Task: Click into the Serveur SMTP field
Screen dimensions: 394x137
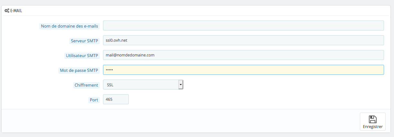Action: pyautogui.click(x=243, y=40)
